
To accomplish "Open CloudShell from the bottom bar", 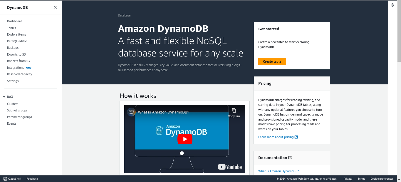I will [x=12, y=178].
